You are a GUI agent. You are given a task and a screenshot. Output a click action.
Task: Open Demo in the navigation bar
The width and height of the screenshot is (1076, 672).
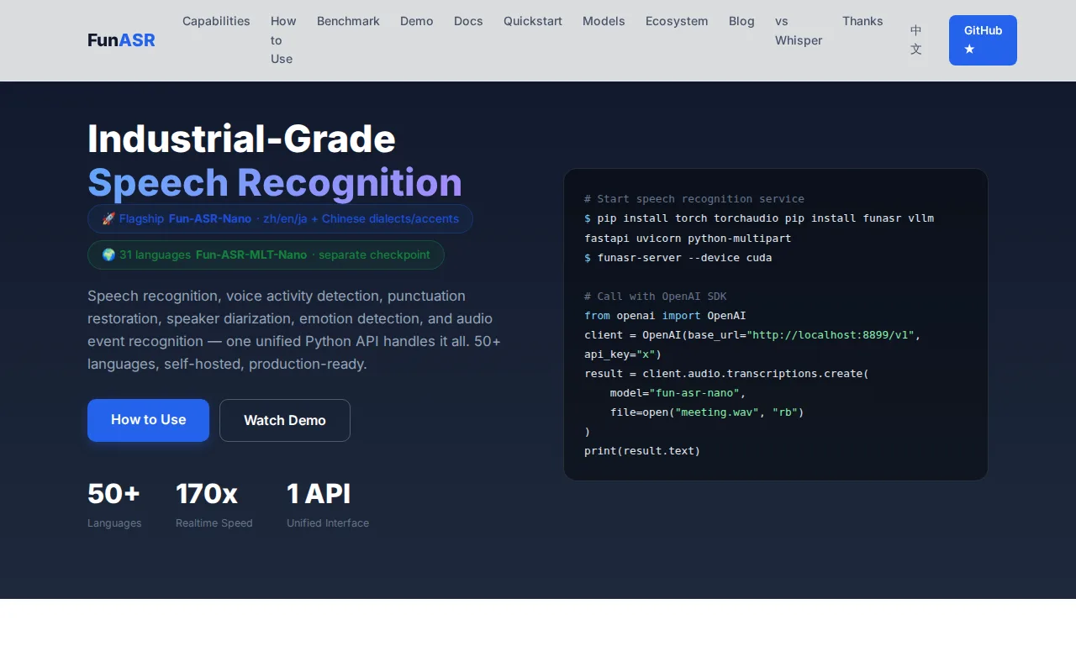417,21
